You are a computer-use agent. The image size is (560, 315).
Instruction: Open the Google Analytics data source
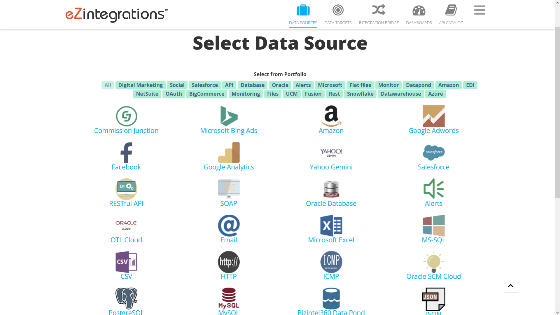coord(229,152)
